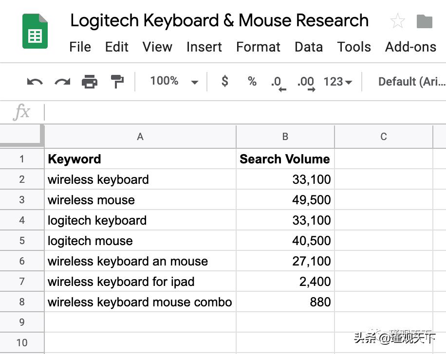Decrease decimal places with the .0 icon
This screenshot has height=354, width=446.
[x=278, y=82]
